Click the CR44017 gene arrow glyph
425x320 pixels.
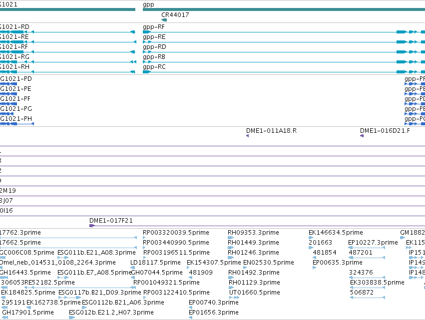coord(164,20)
